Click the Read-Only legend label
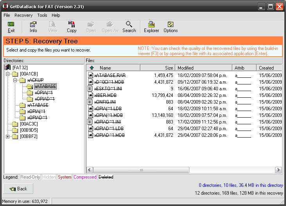Image resolution: width=286 pixels, height=206 pixels. pyautogui.click(x=30, y=177)
